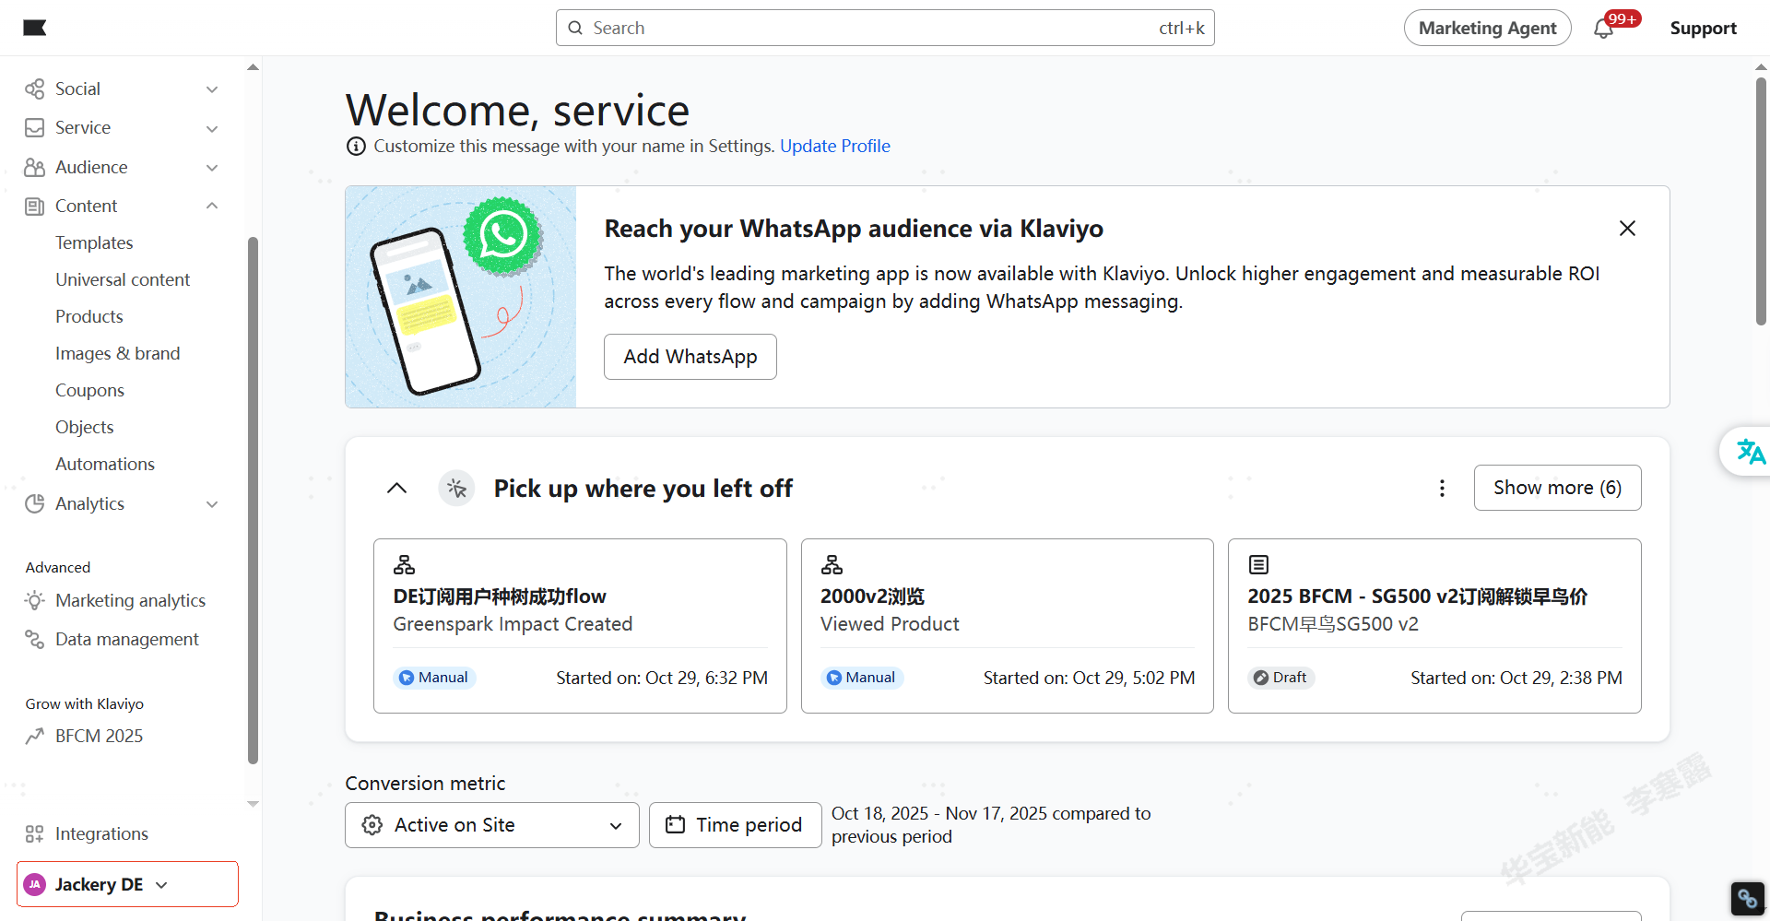Expand the Service menu chevron

212,128
